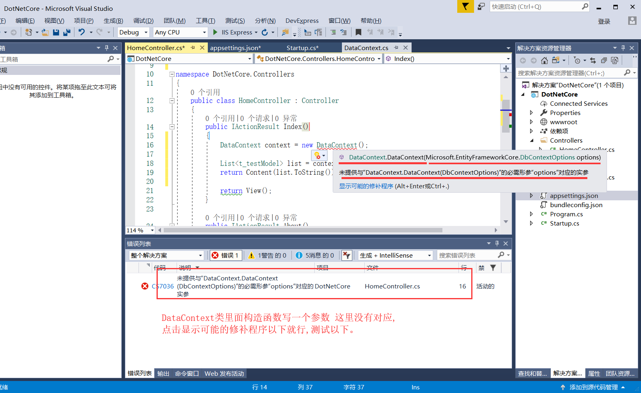Click the feedback icon in the title bar
Image resolution: width=641 pixels, height=393 pixels.
(481, 6)
